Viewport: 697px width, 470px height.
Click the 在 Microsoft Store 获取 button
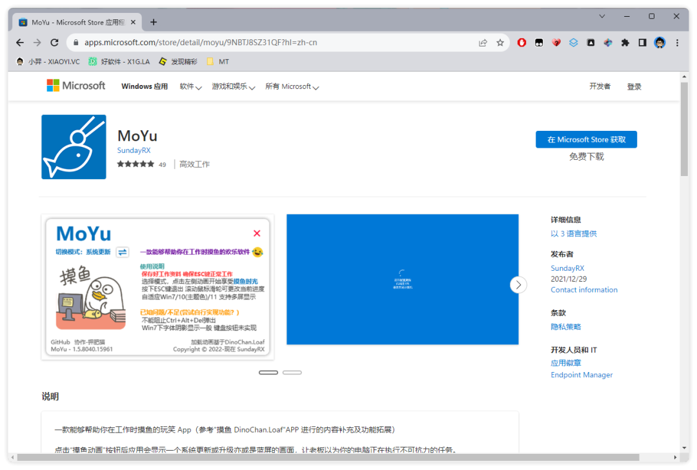coord(586,139)
